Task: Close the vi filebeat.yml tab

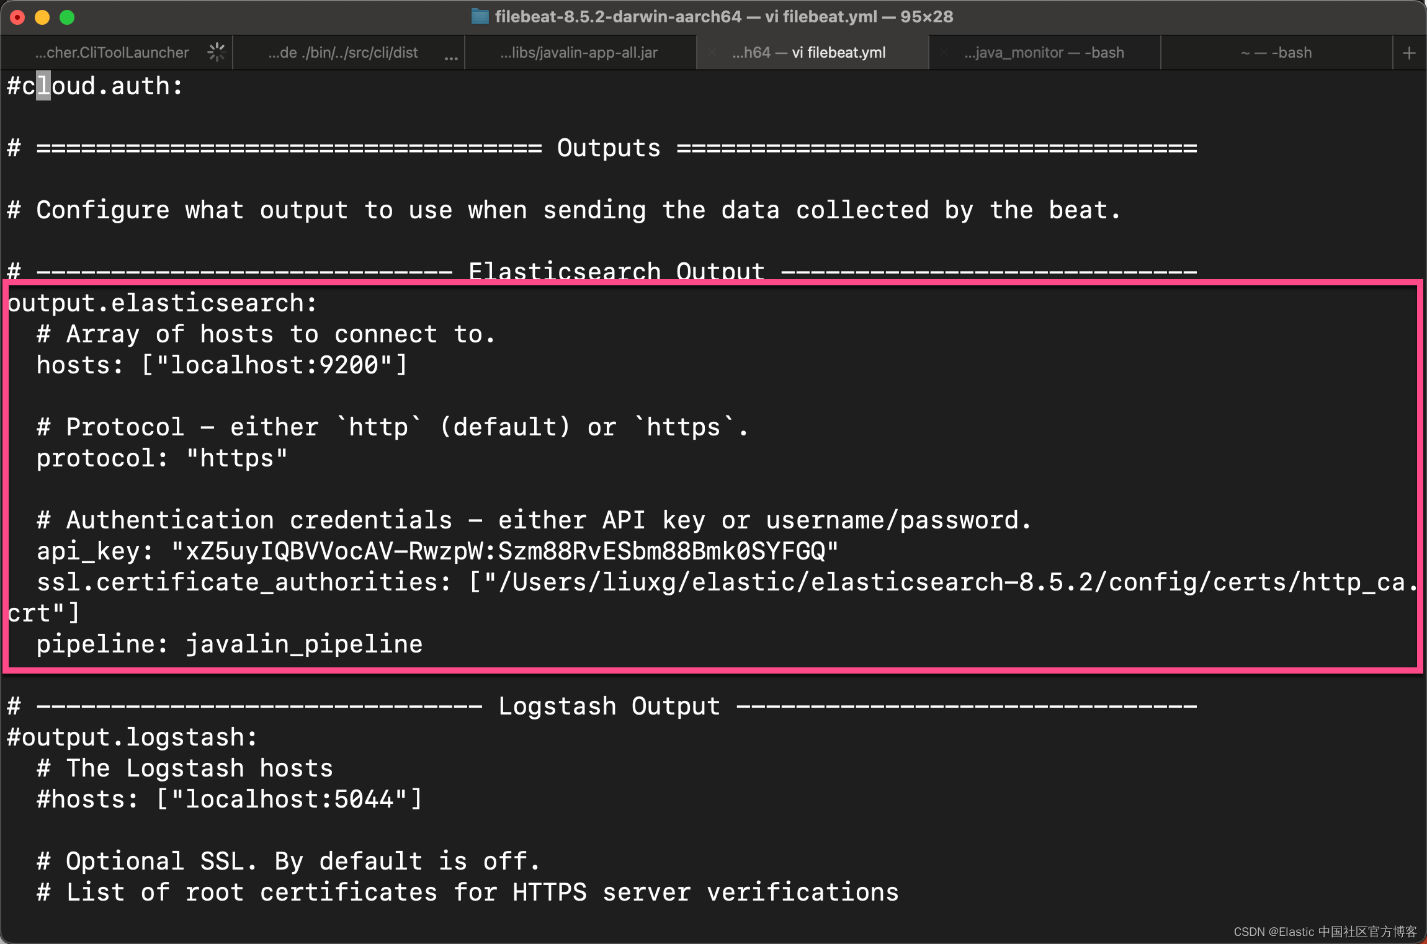Action: (x=712, y=53)
